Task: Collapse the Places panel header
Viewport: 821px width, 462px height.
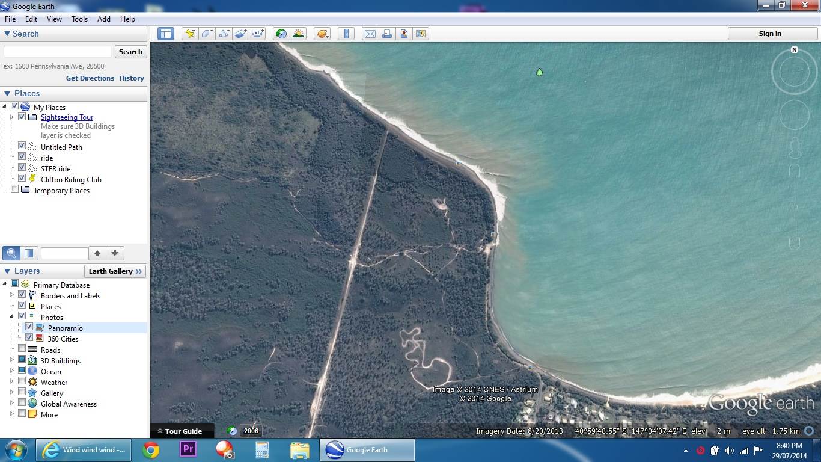Action: [x=7, y=93]
